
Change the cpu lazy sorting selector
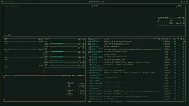pos(180,38)
